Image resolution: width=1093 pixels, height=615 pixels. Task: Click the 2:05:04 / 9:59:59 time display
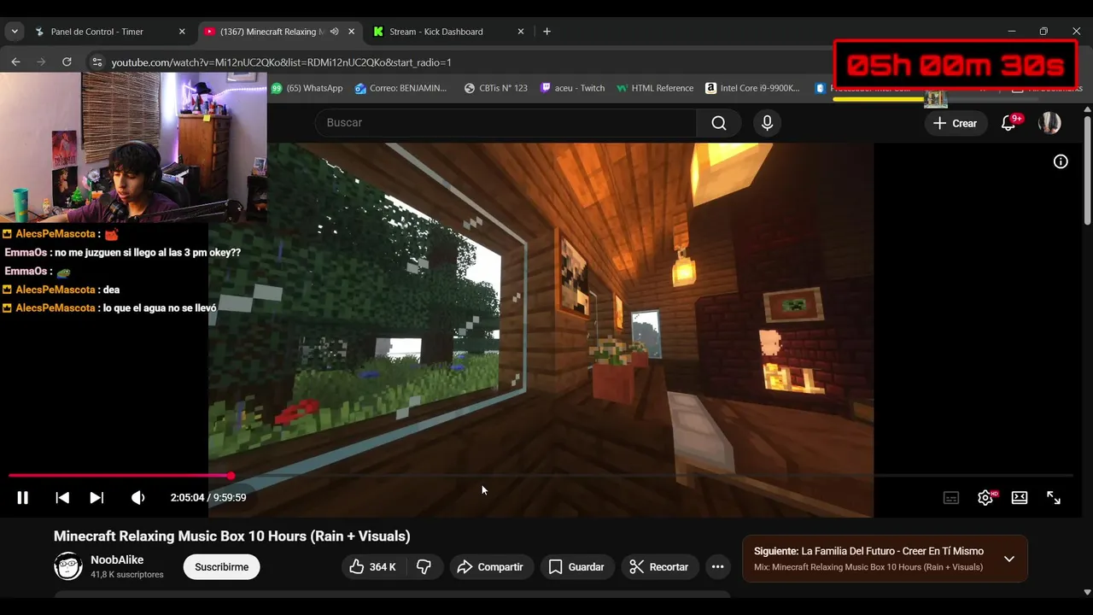[x=208, y=498]
